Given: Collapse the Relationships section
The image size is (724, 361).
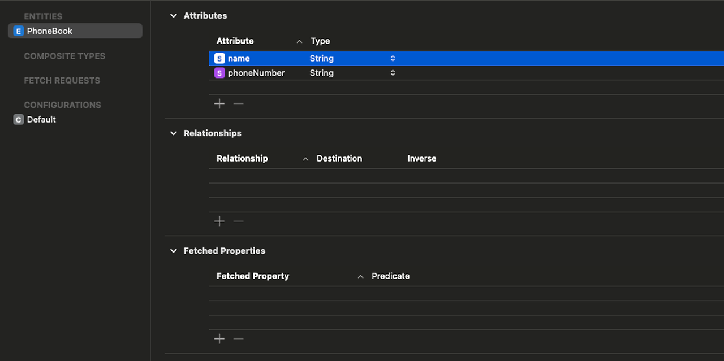Looking at the screenshot, I should [174, 133].
